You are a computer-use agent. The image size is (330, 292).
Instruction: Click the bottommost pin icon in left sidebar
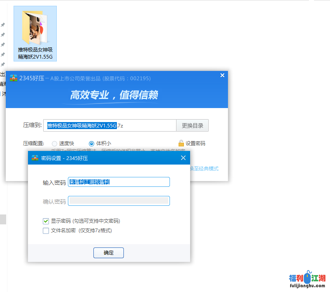[3, 64]
